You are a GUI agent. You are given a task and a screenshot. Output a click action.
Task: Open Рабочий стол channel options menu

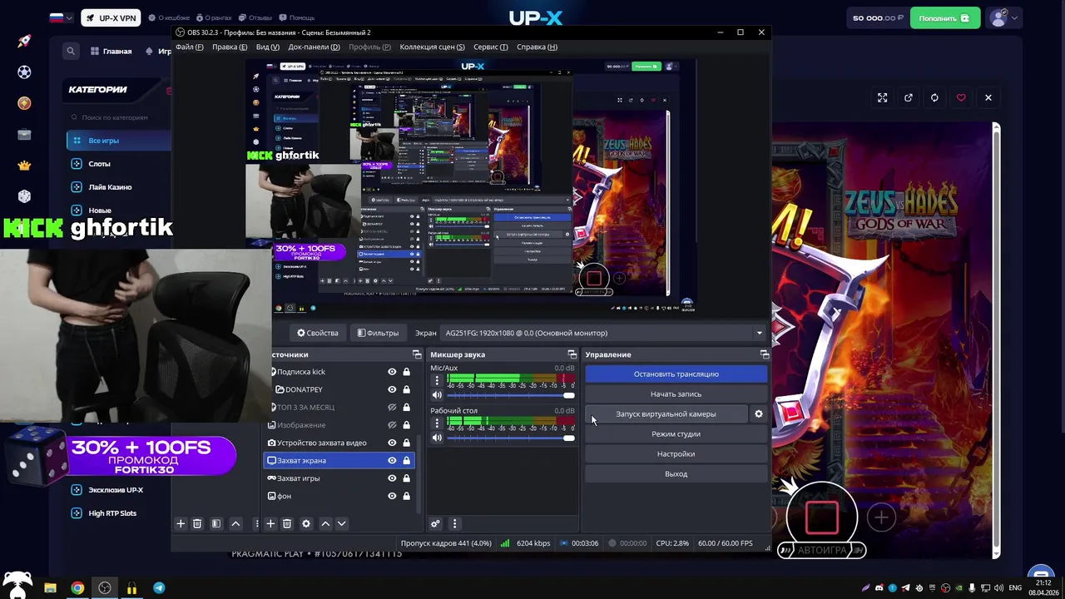point(437,423)
